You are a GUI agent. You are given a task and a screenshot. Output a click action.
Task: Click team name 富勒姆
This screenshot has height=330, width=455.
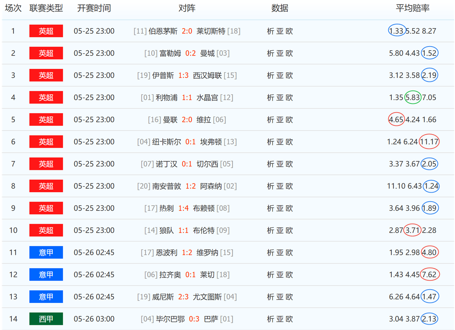pos(170,53)
